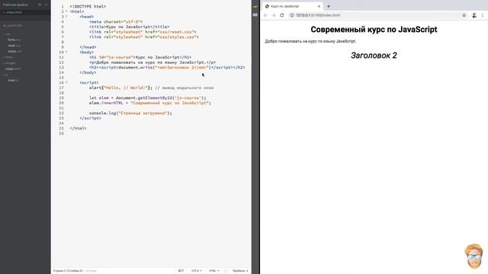Open the UTF-8 encoding dropdown in status bar
Viewport: 488px width, 274px height.
click(x=197, y=271)
